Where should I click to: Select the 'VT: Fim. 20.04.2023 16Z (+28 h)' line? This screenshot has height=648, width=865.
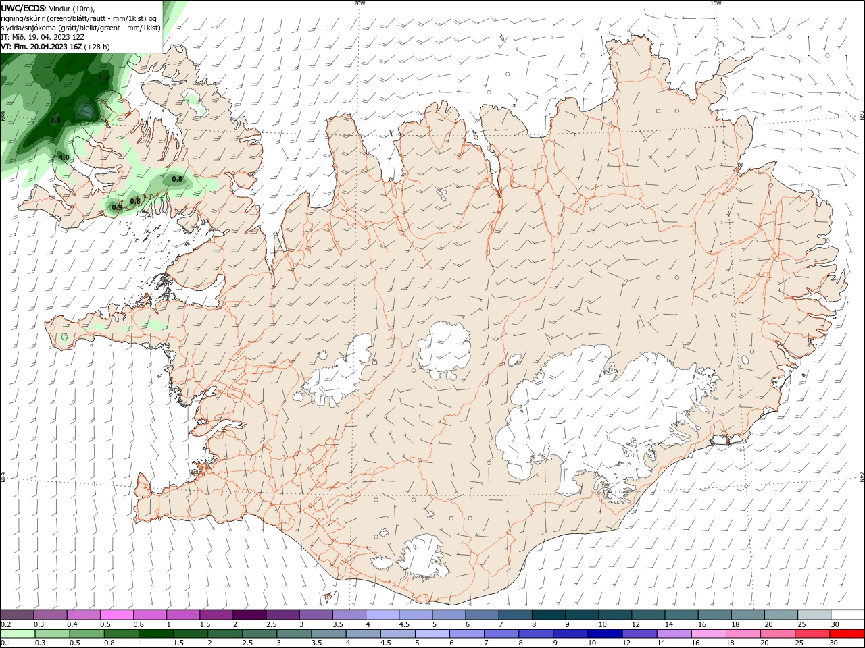(x=55, y=47)
